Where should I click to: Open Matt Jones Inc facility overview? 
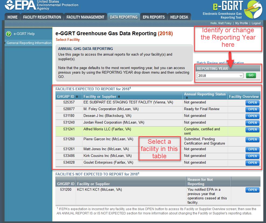click(253, 149)
